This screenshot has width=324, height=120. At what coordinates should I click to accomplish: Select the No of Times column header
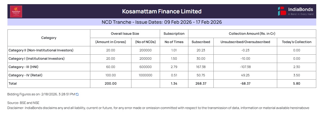point(174,42)
